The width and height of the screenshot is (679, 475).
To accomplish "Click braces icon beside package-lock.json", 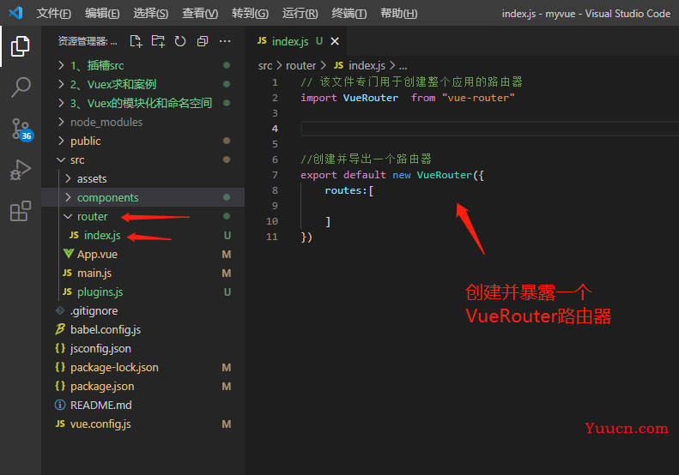I will click(x=60, y=367).
